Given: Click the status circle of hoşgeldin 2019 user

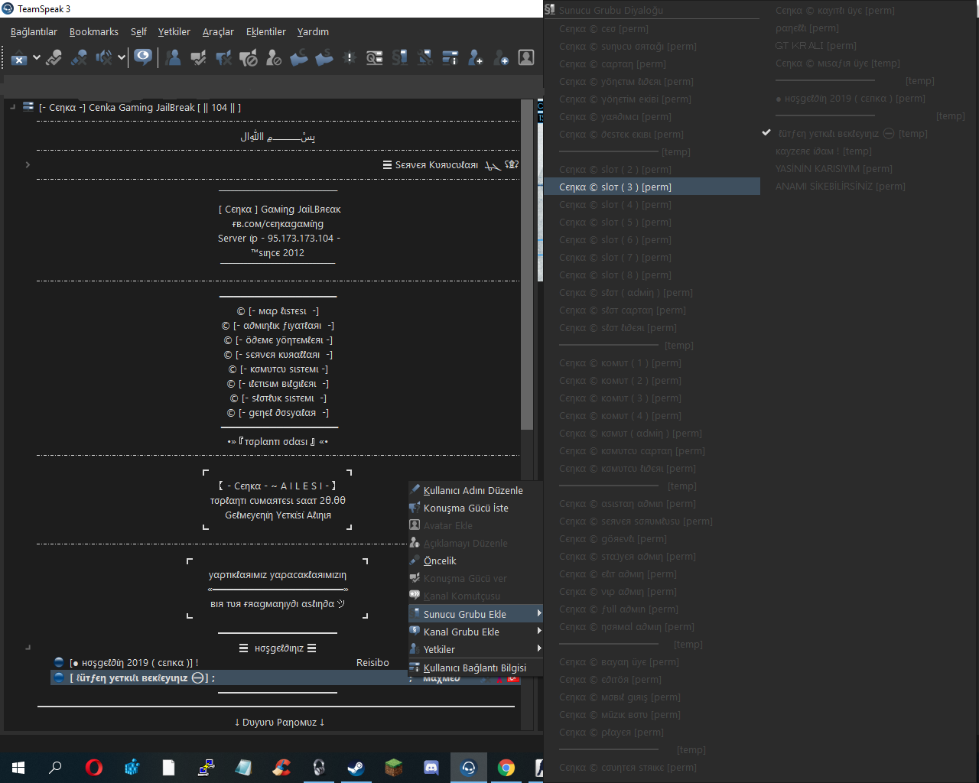Looking at the screenshot, I should pyautogui.click(x=59, y=662).
